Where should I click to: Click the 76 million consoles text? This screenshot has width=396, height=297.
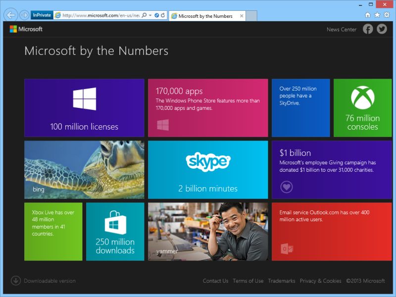[x=363, y=122]
